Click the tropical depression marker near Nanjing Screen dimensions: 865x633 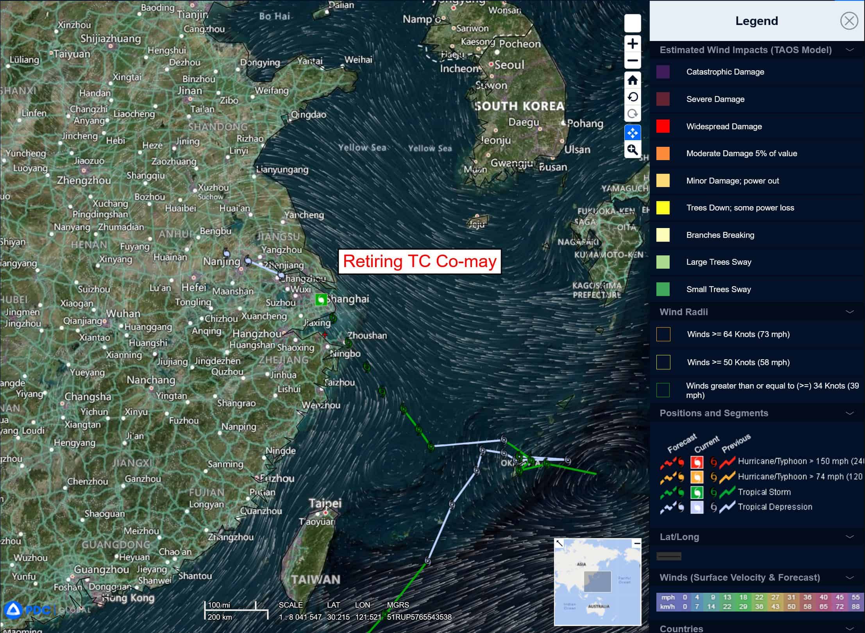click(x=248, y=260)
